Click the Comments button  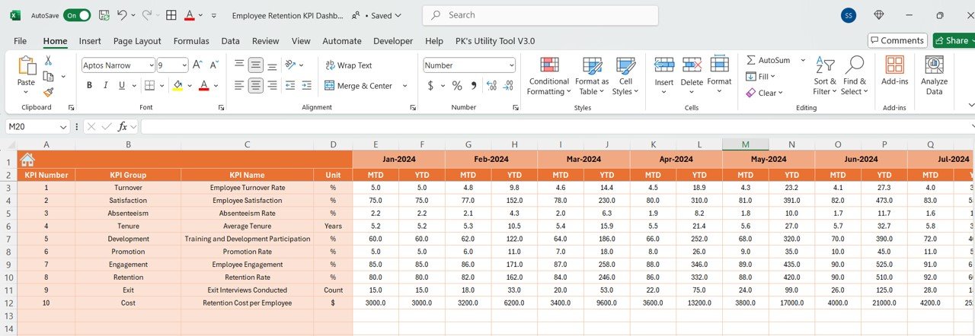pyautogui.click(x=897, y=40)
